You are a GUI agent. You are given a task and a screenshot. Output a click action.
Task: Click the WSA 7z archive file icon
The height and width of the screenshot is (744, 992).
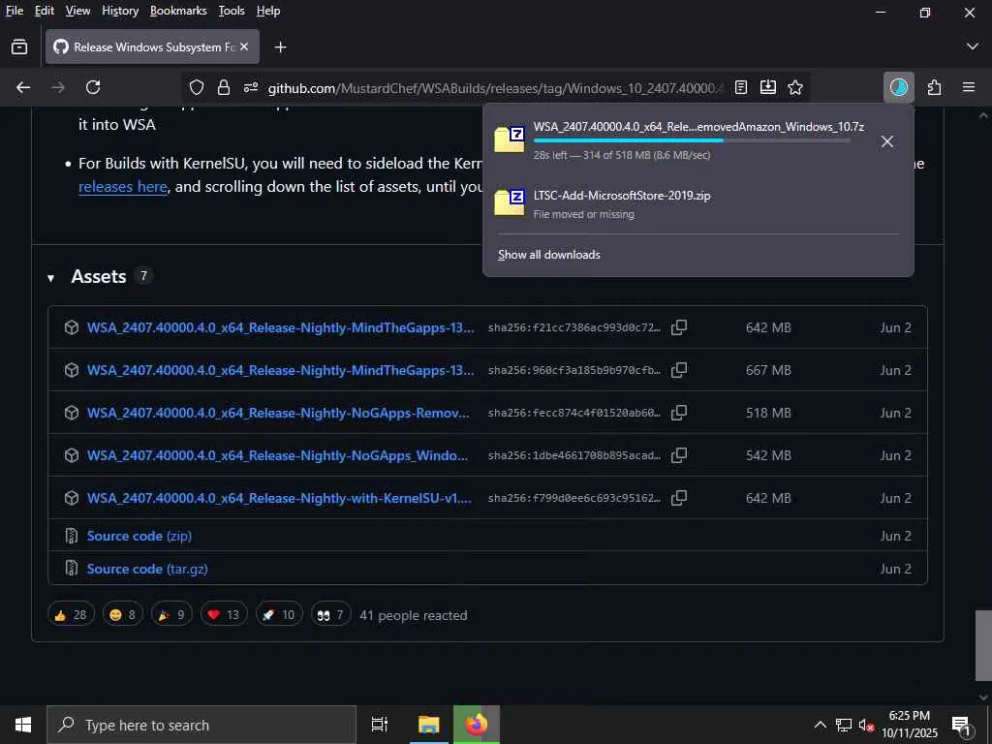pos(510,139)
